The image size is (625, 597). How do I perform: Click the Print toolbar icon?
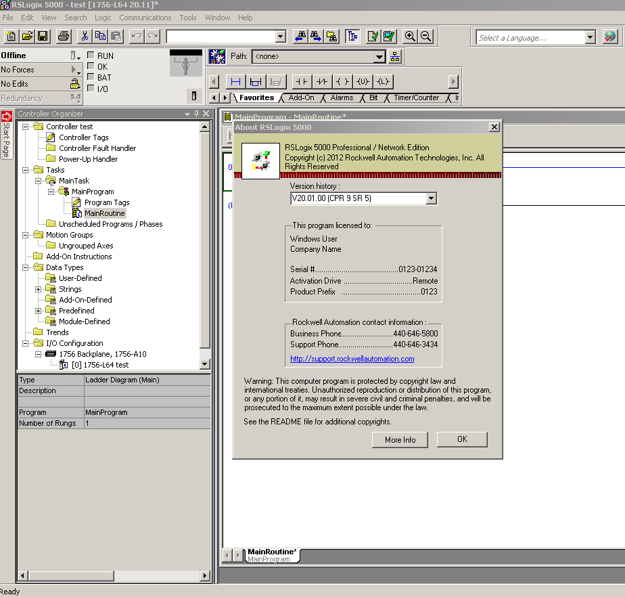click(x=64, y=37)
